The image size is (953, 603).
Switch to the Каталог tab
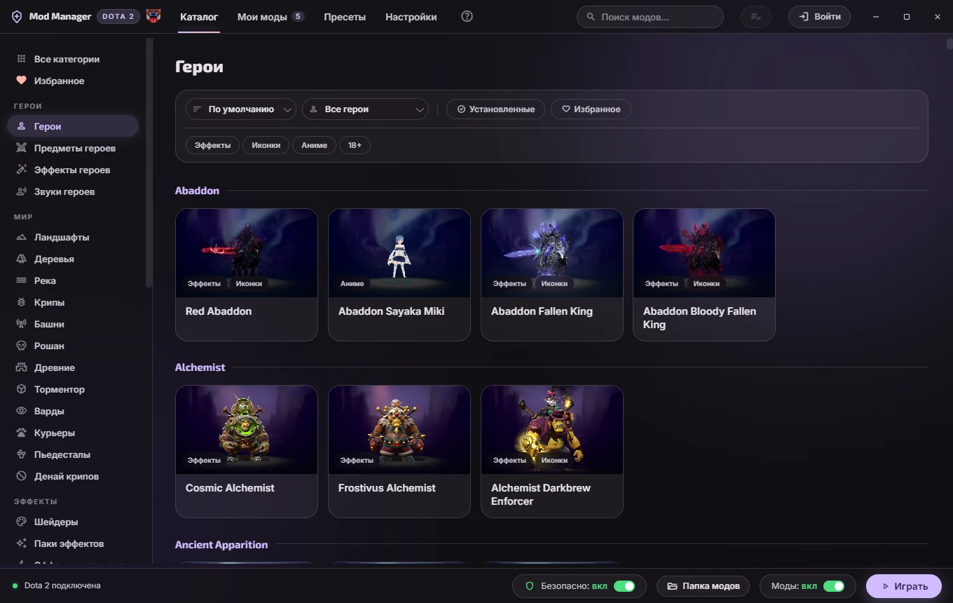199,17
